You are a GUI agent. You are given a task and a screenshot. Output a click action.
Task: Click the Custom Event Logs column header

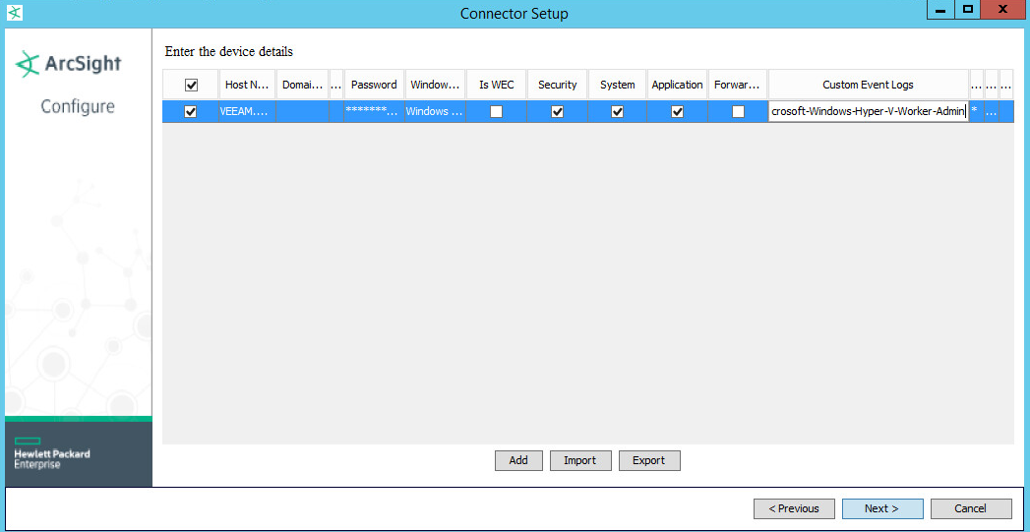pos(868,85)
